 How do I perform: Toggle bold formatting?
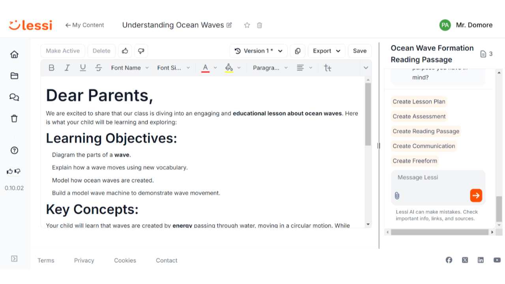(51, 68)
